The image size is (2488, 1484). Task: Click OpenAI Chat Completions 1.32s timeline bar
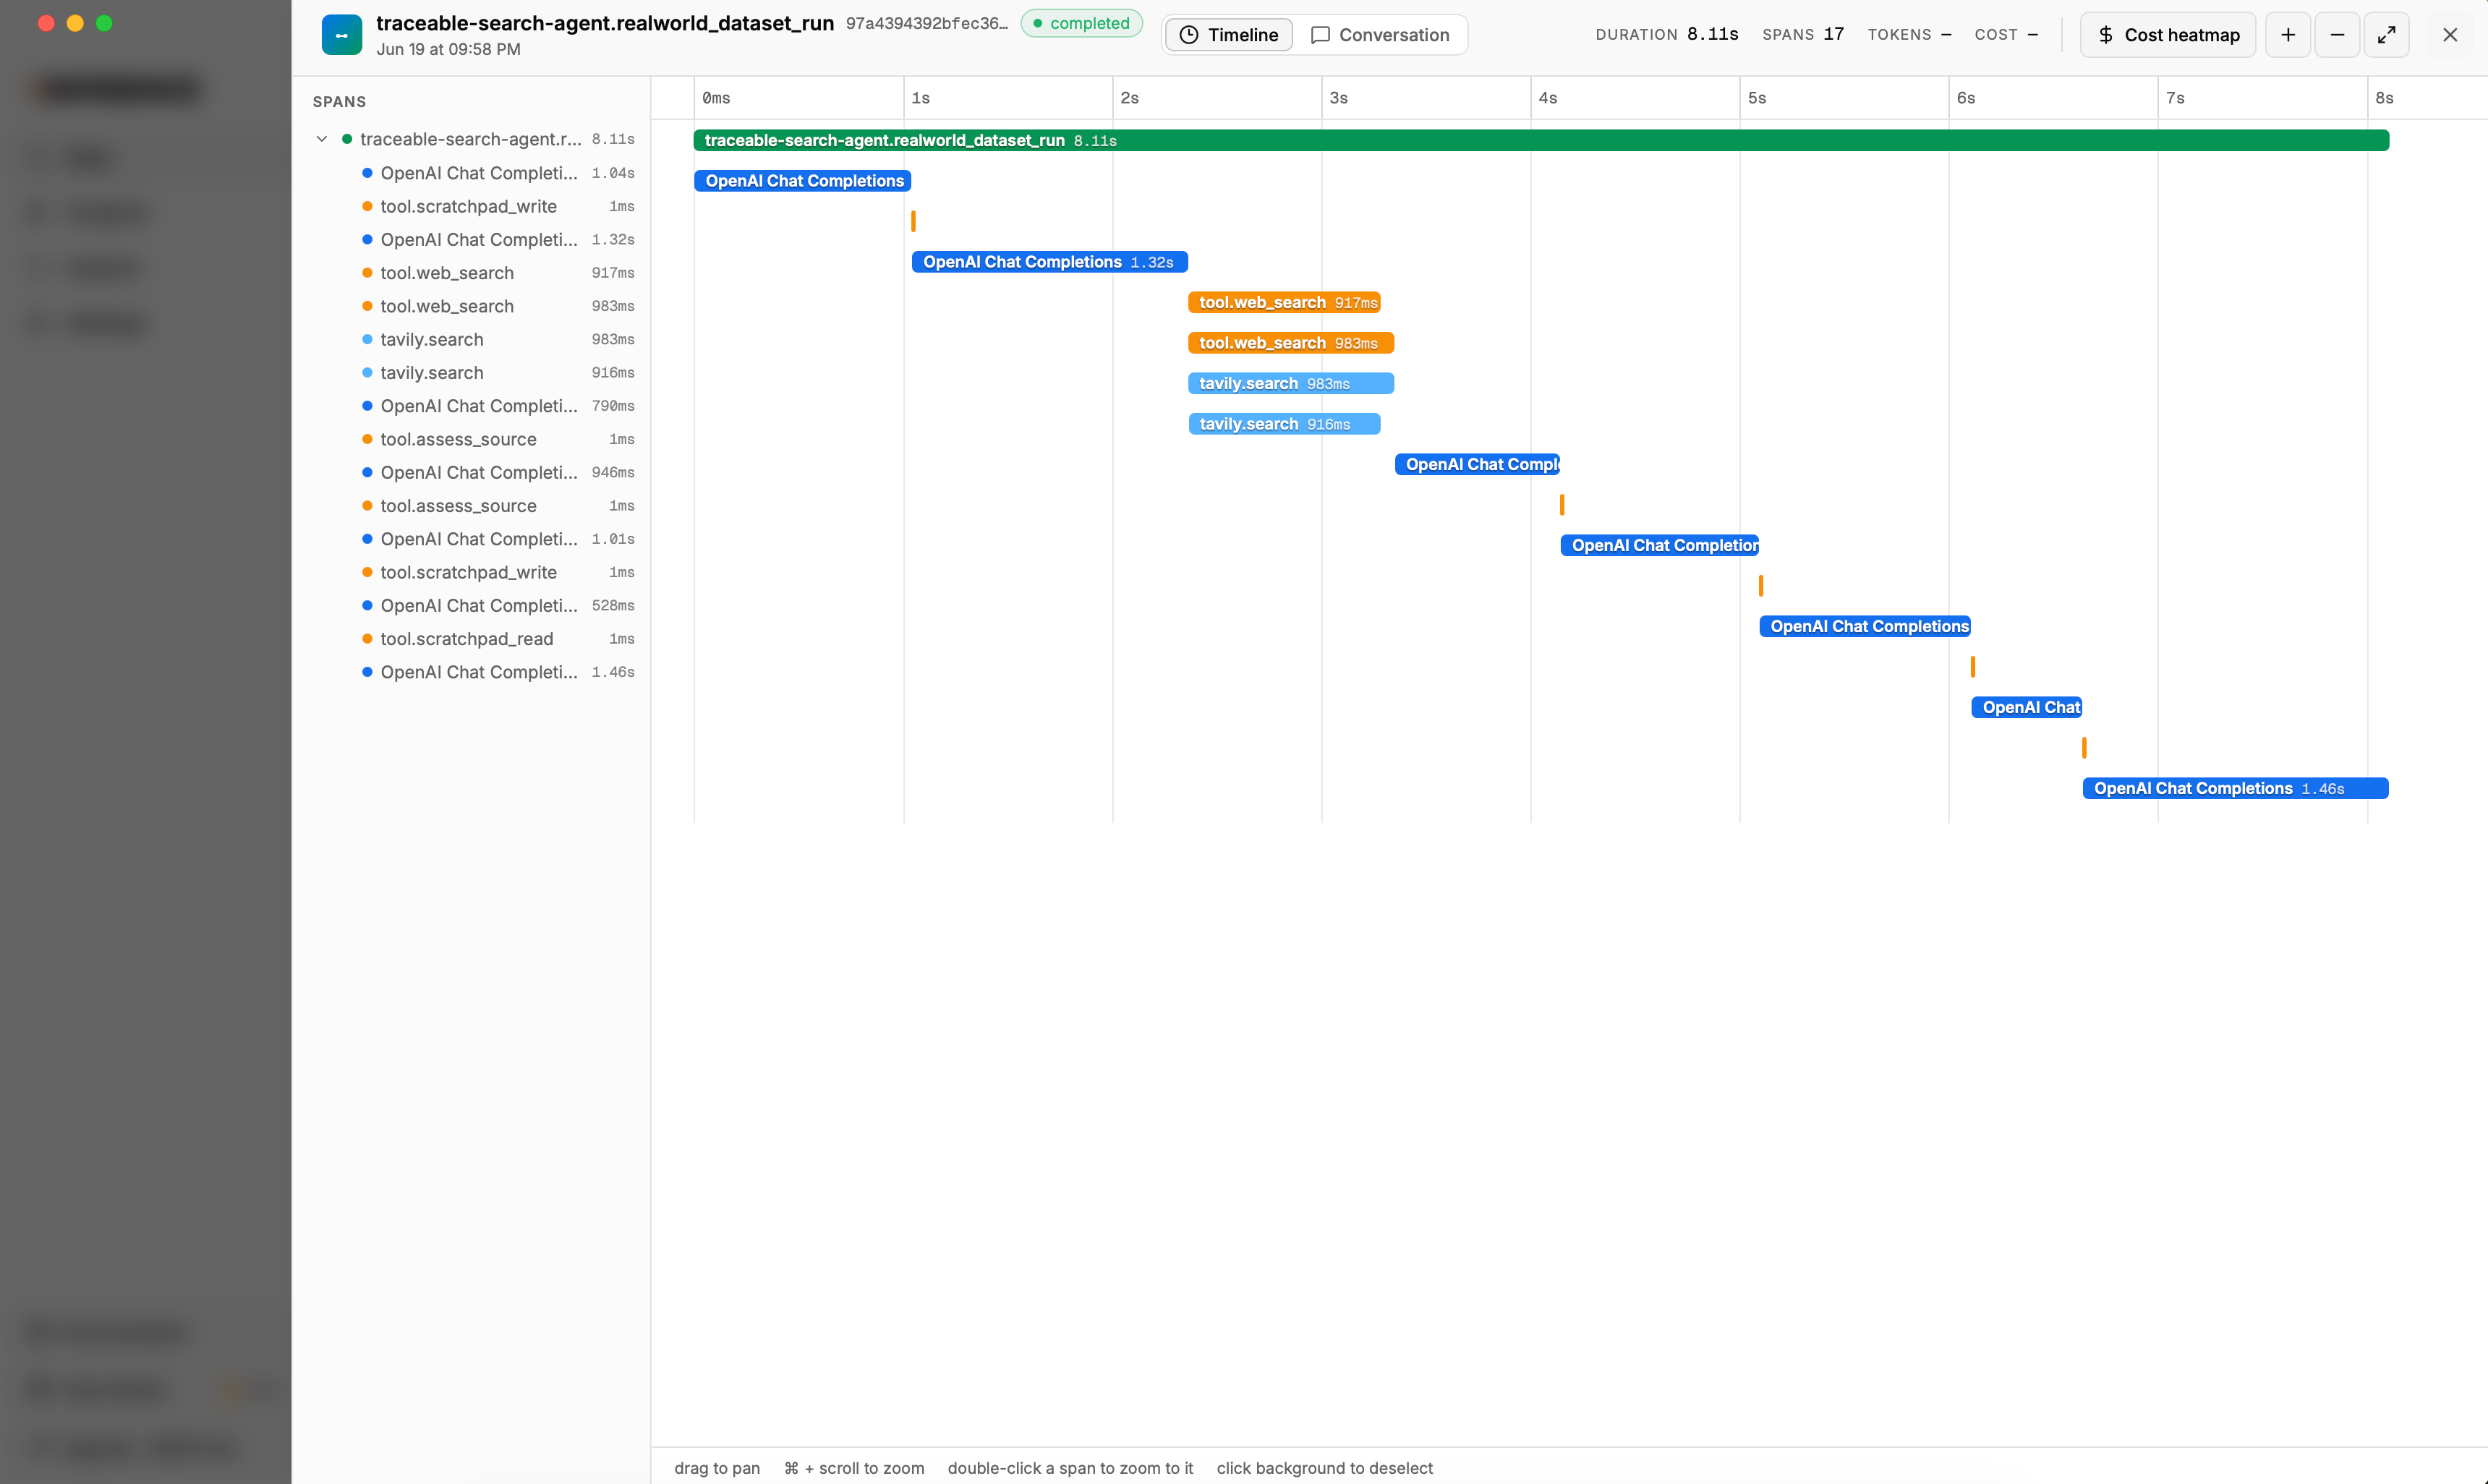coord(1049,262)
